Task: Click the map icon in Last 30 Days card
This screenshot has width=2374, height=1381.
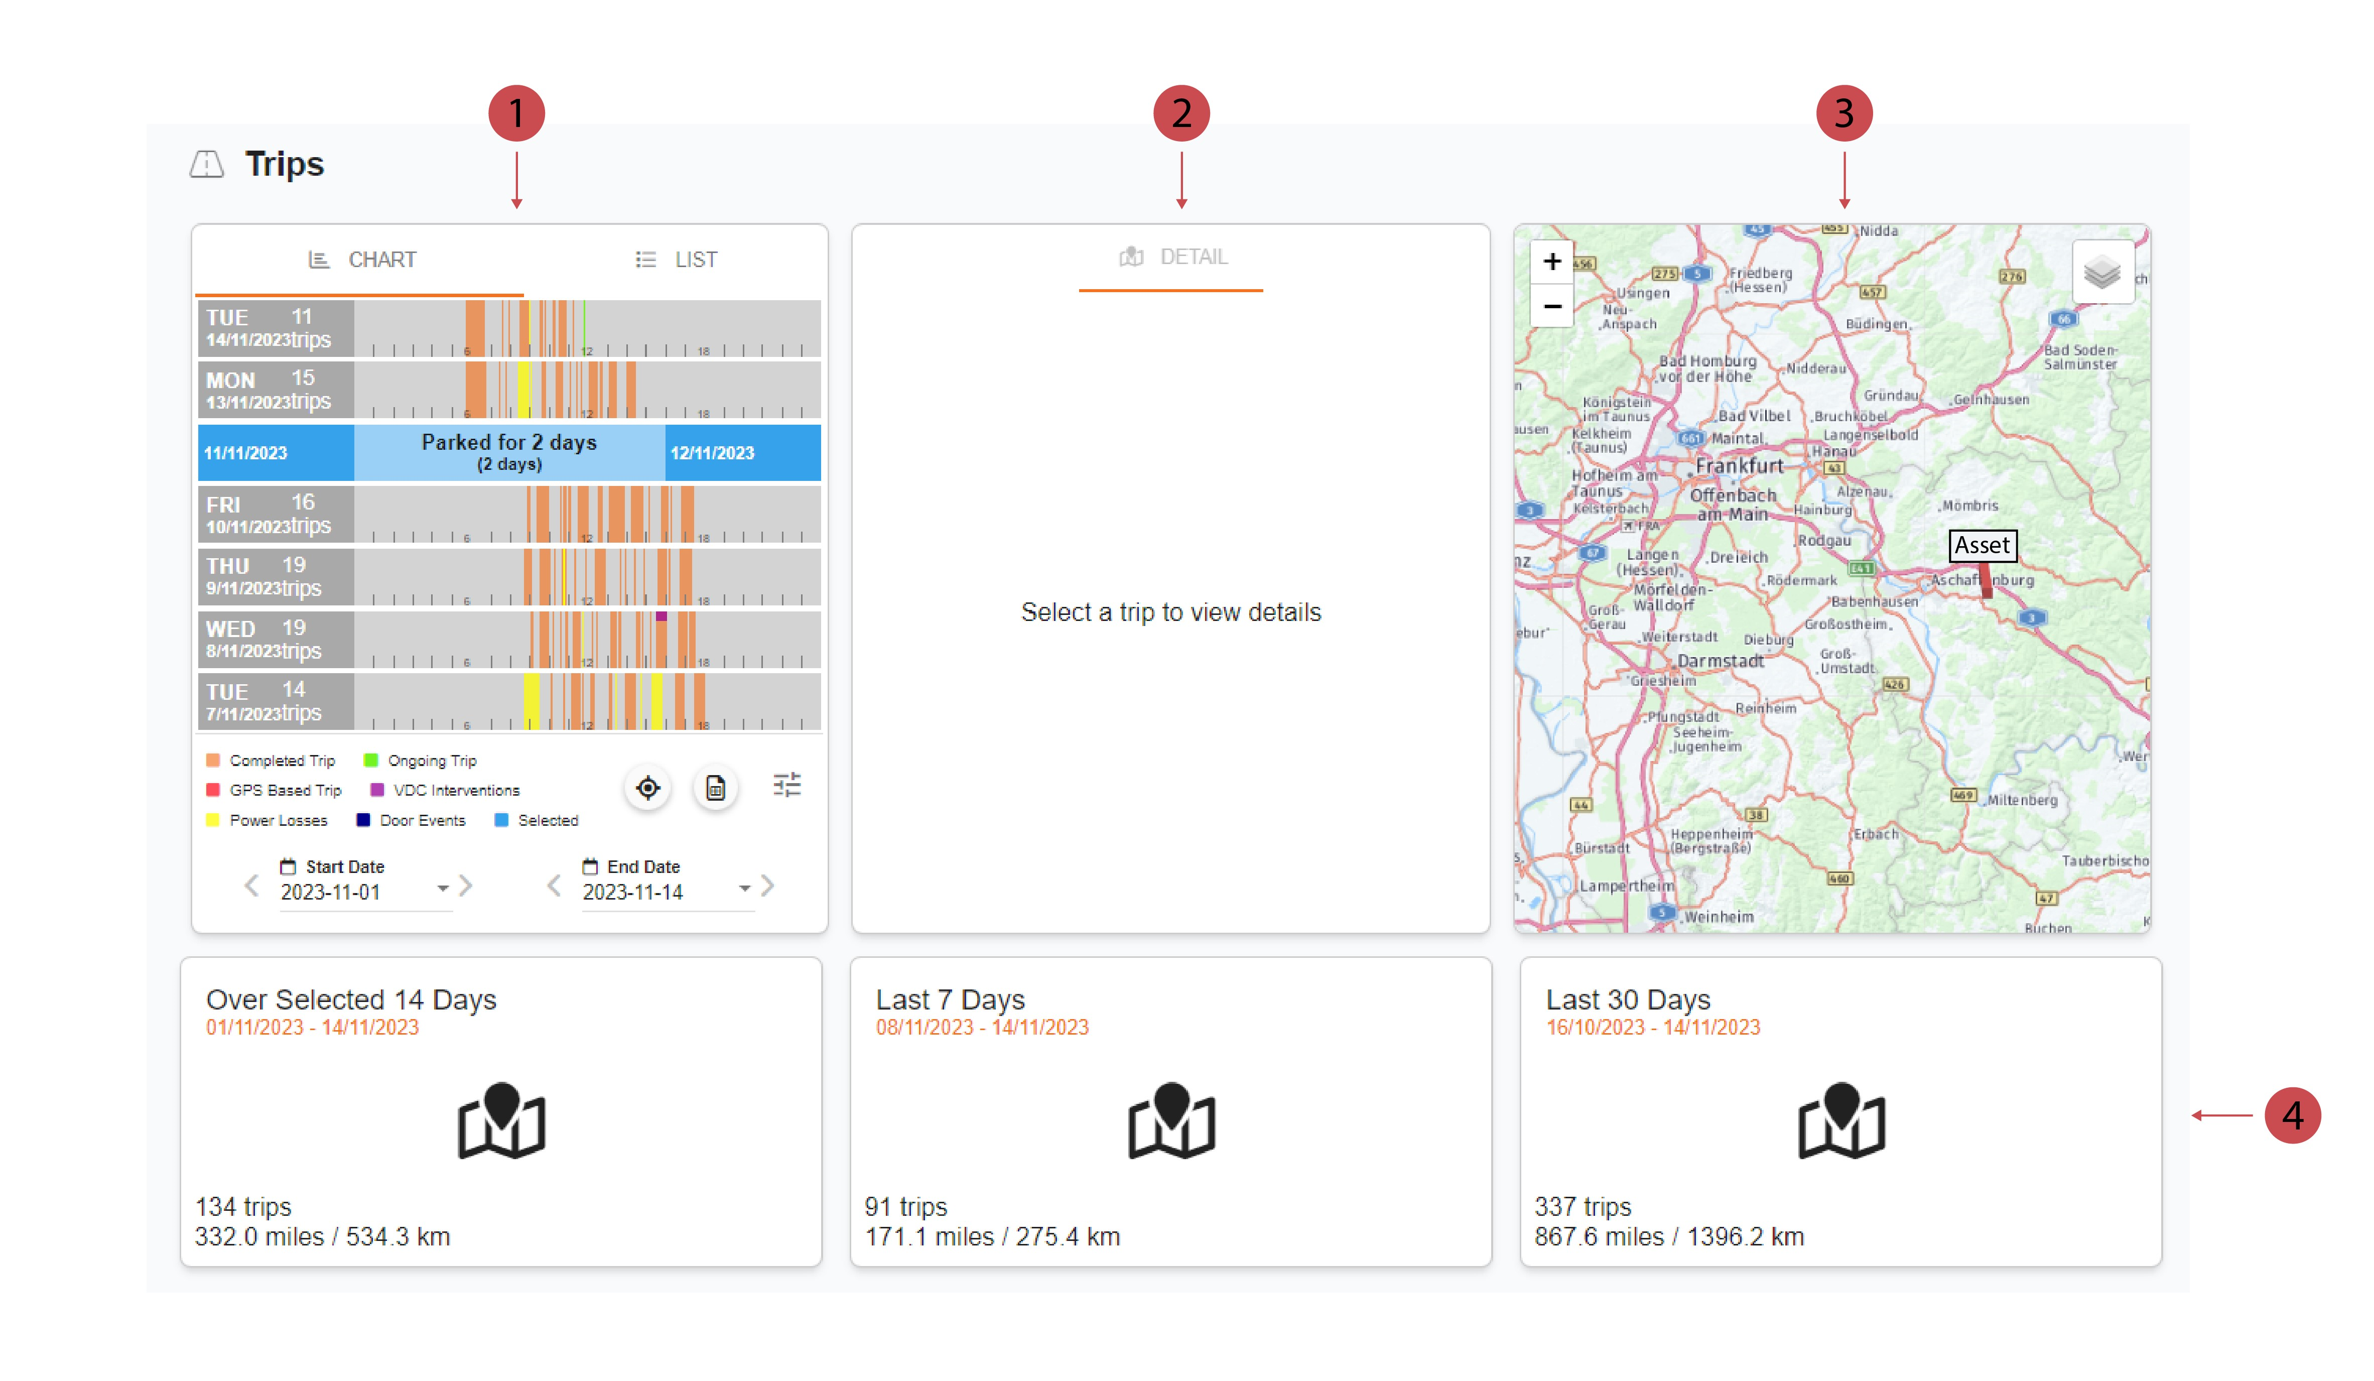Action: 1842,1121
